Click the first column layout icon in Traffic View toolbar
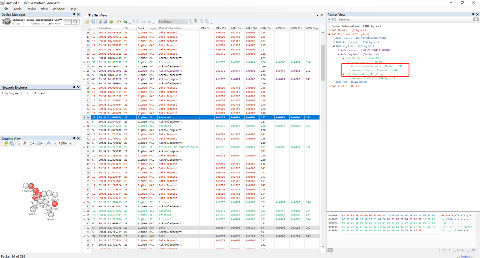Screen dimensions: 480x258 [100, 22]
